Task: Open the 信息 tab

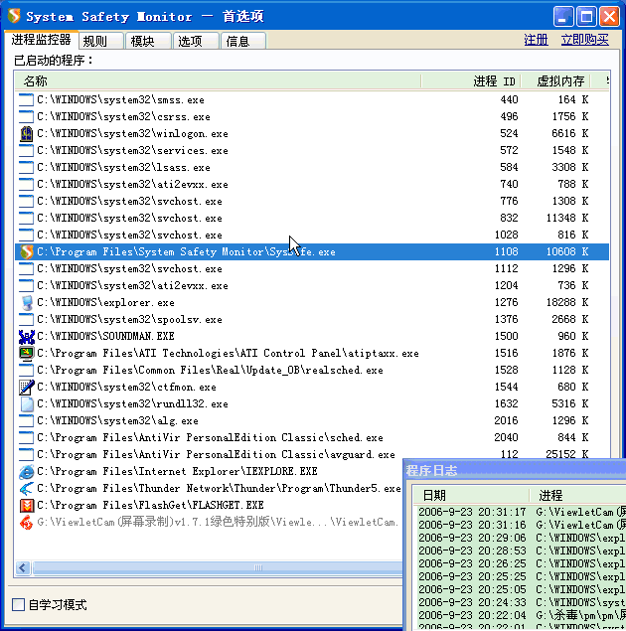Action: tap(243, 41)
